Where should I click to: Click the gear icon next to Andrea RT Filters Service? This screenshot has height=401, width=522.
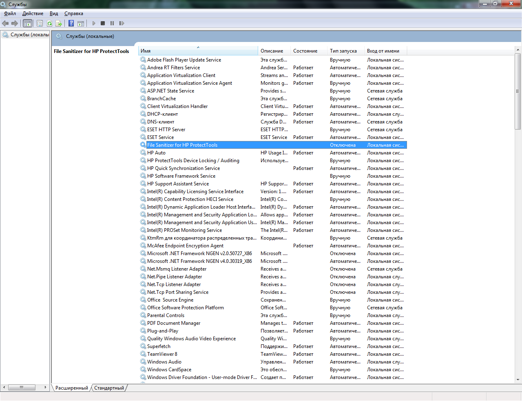pyautogui.click(x=143, y=67)
